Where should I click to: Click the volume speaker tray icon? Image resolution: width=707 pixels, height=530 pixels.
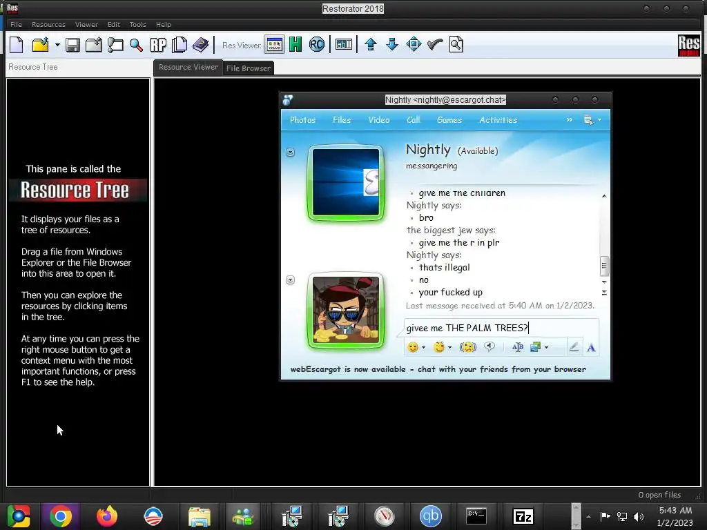pos(639,516)
